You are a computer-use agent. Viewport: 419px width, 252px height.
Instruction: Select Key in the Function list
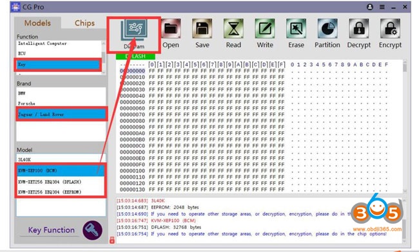point(58,64)
